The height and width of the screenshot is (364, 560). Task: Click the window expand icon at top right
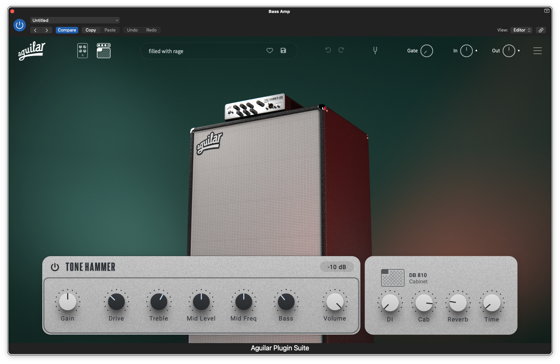click(x=547, y=11)
